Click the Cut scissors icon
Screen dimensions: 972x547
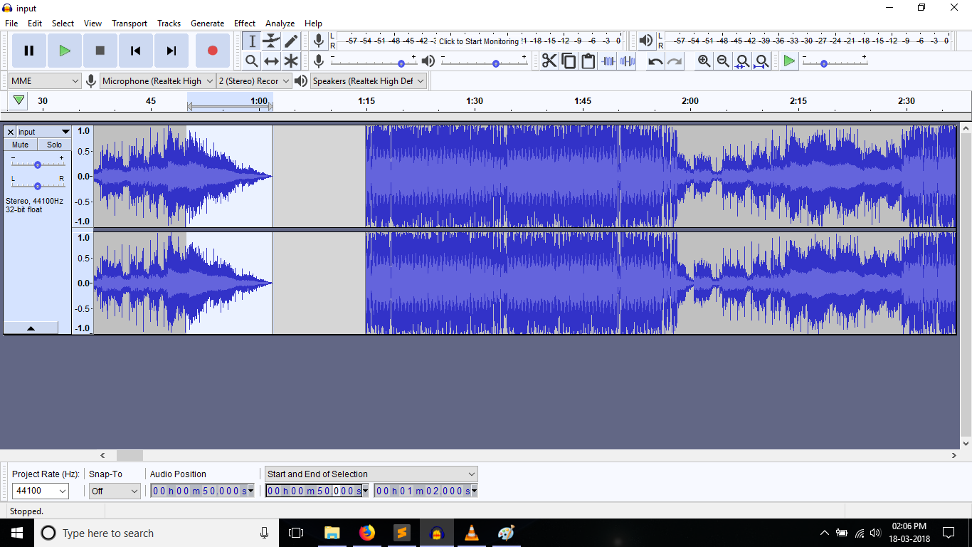[549, 61]
